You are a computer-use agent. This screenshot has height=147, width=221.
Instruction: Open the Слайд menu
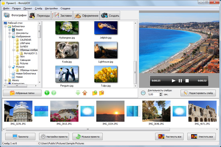pyautogui.click(x=39, y=8)
